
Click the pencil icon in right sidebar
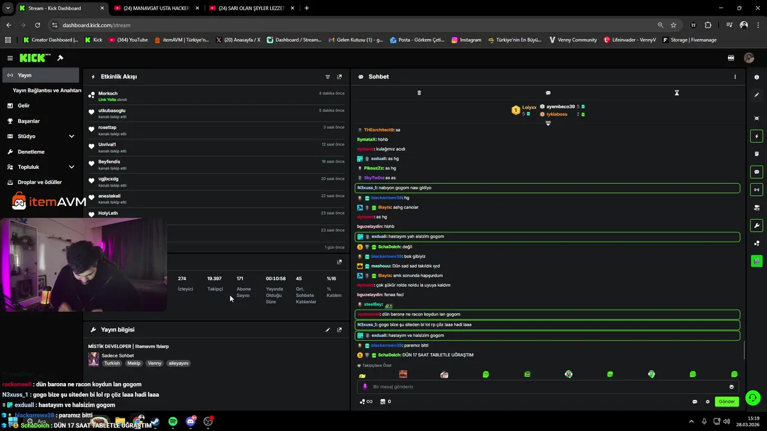pos(757,95)
